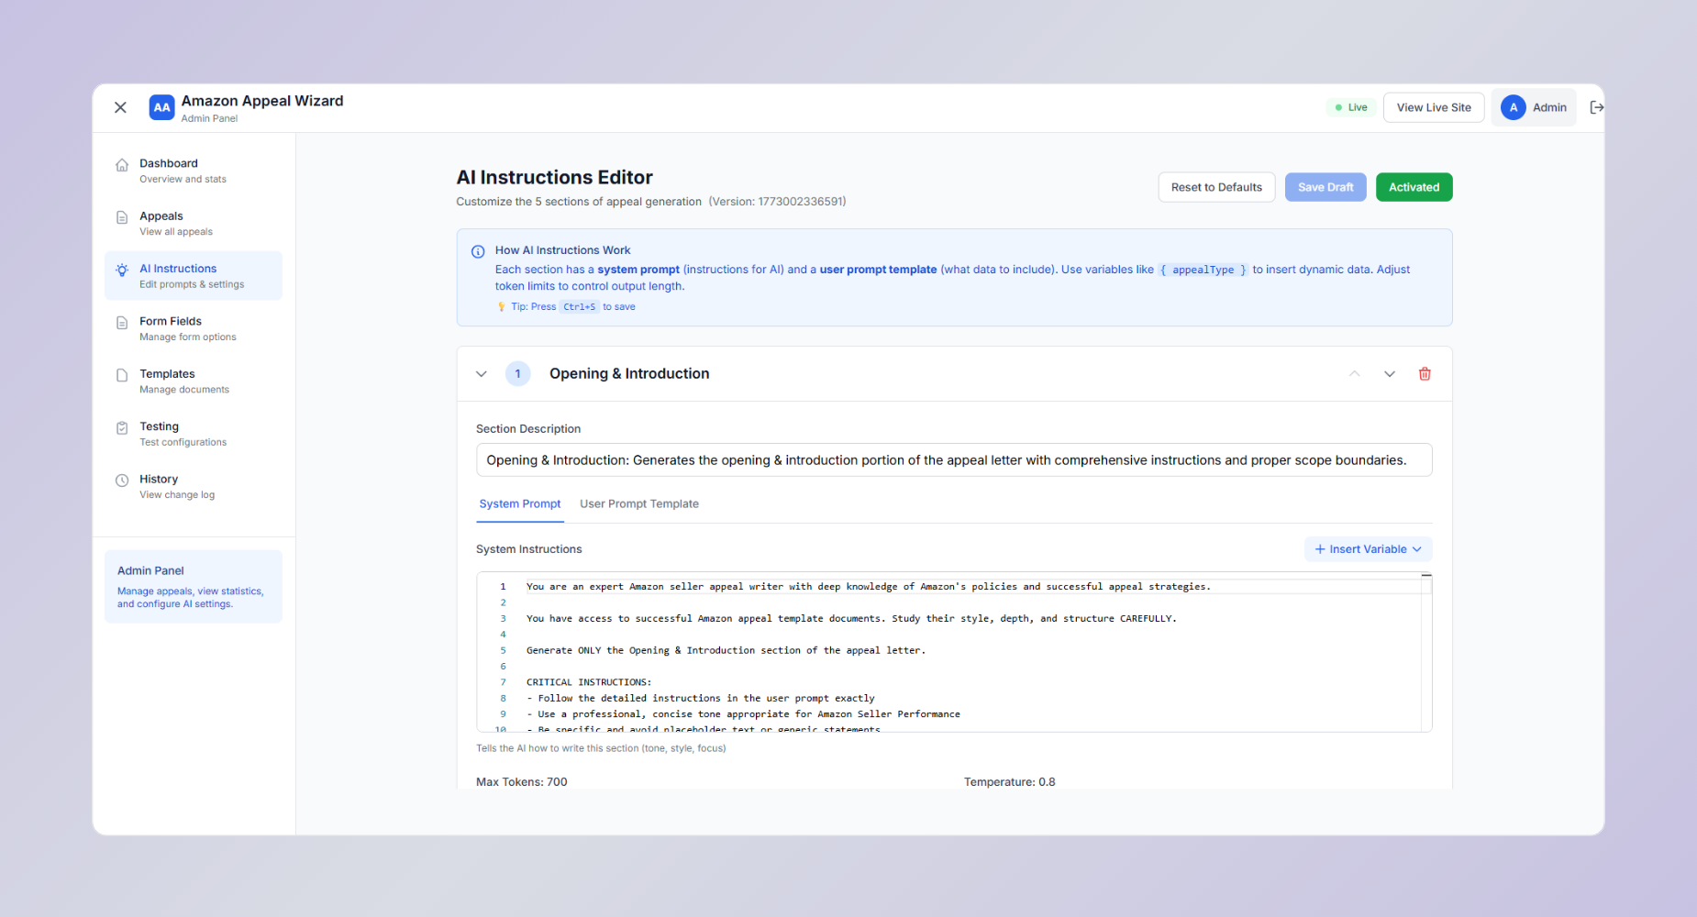Click the Ctrl+S shortcut tip chip
Viewport: 1697px width, 917px height.
point(579,307)
